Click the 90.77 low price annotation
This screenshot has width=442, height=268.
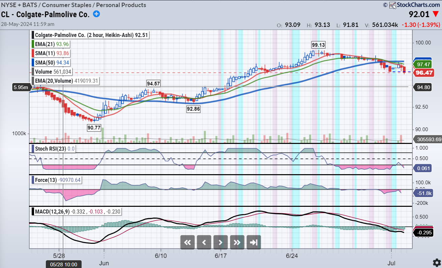tap(94, 127)
